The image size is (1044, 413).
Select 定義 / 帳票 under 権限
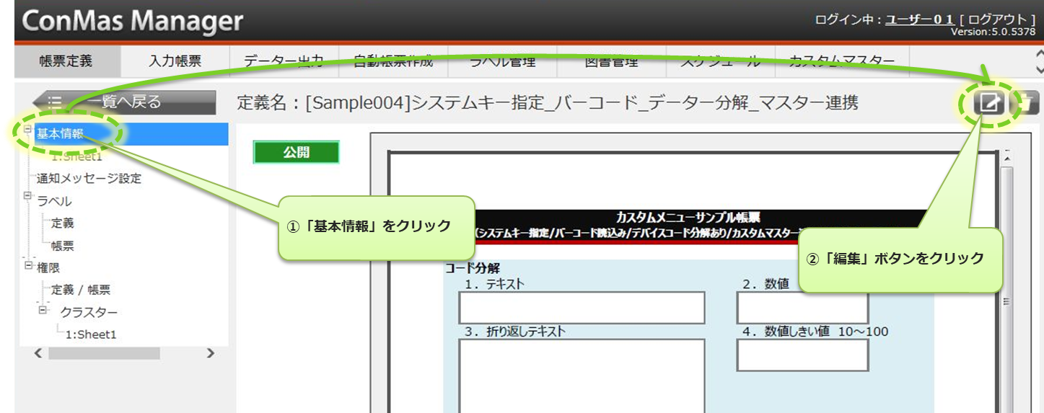tap(80, 290)
